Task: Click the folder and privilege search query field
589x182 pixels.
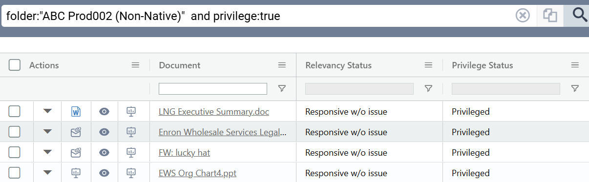Action: click(258, 16)
